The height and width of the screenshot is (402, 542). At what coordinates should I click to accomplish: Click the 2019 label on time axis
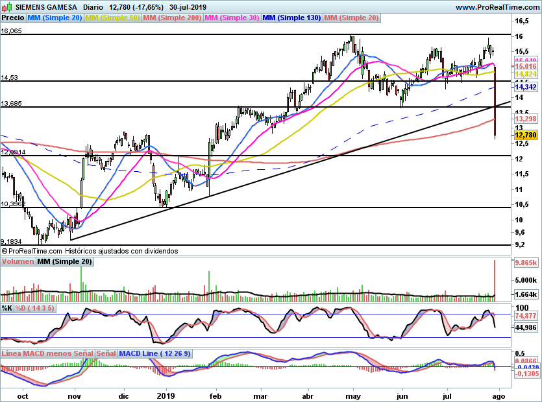pos(166,396)
